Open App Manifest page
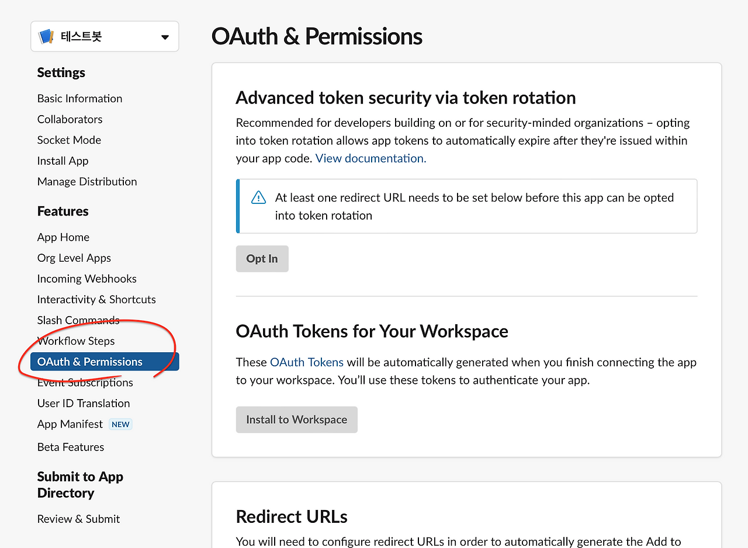The image size is (748, 548). [70, 424]
